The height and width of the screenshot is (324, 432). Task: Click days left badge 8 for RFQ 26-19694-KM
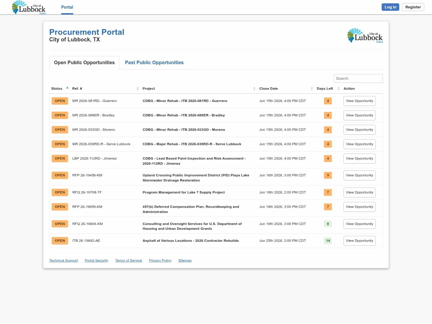(328, 224)
